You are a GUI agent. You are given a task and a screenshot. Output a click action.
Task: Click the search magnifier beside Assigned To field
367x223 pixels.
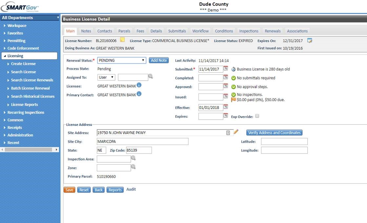tap(151, 77)
